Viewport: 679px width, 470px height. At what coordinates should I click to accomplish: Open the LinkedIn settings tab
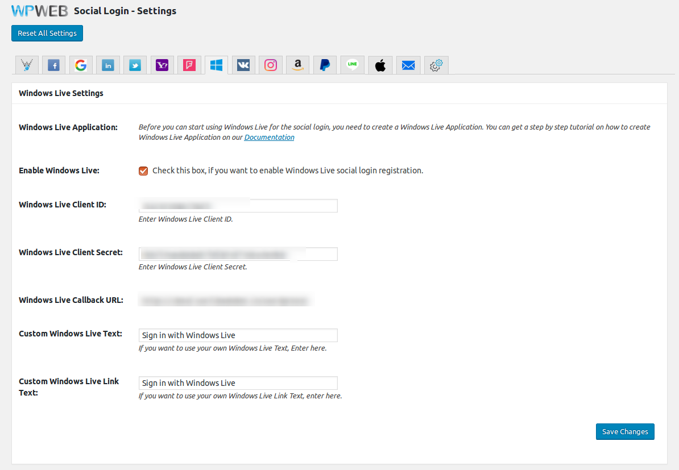[x=108, y=65]
